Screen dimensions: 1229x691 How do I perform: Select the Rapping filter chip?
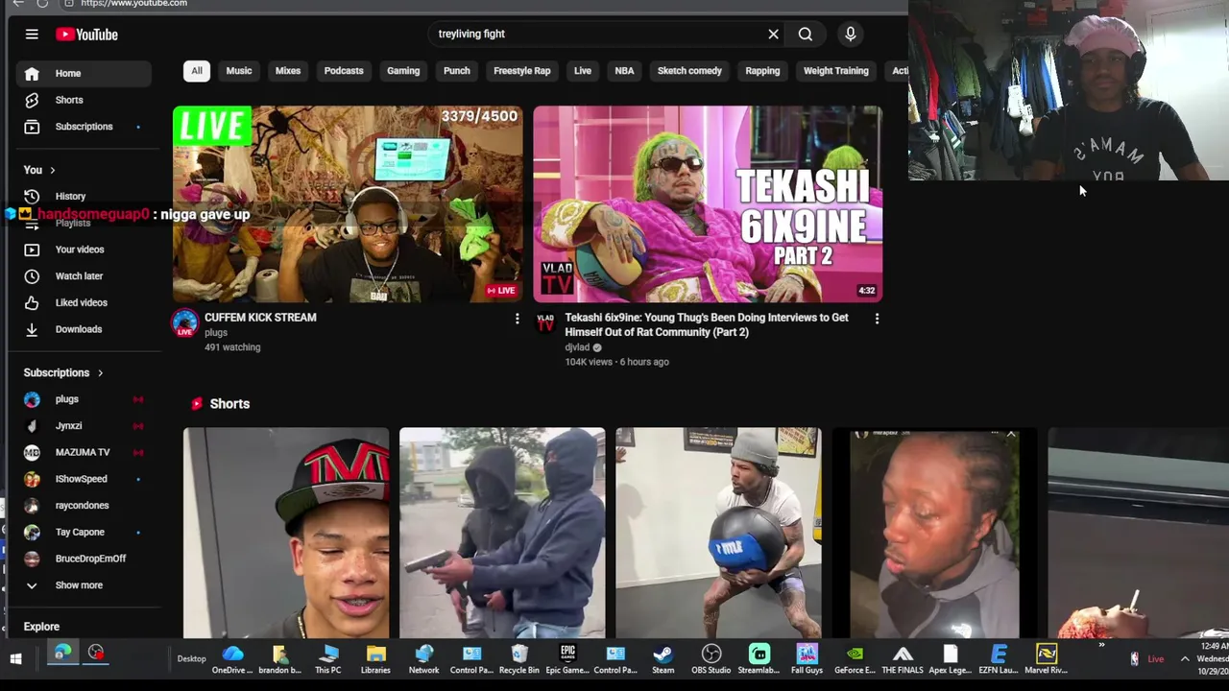(762, 71)
